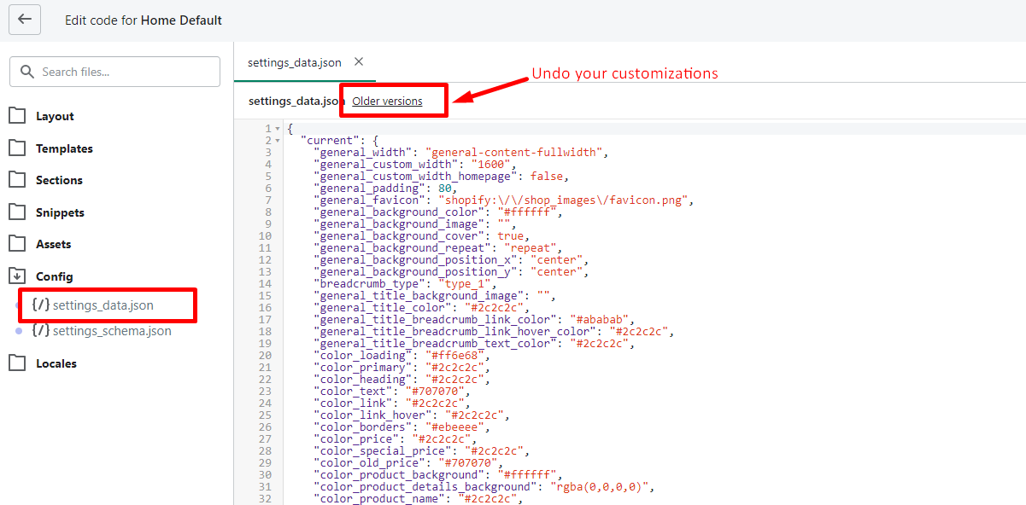1026x505 pixels.
Task: Expand the Assets folder
Action: [53, 244]
